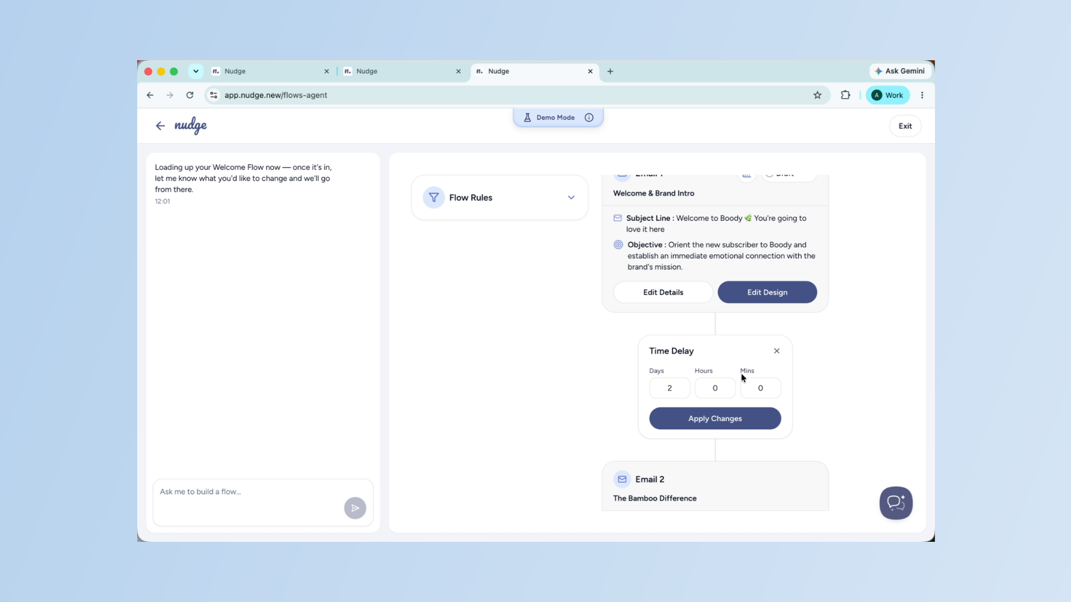Click the Flow Rules label

(471, 197)
